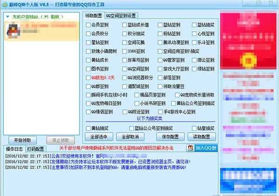Tick QQ空间签到 checkbox
Image resolution: width=279 pixels, height=196 pixels.
[124, 69]
